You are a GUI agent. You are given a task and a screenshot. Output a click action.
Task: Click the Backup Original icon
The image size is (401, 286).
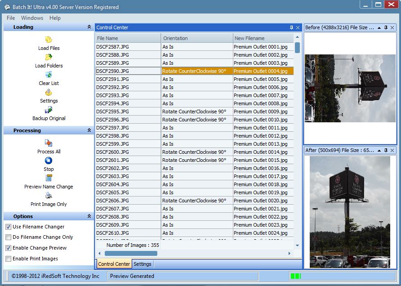49,110
